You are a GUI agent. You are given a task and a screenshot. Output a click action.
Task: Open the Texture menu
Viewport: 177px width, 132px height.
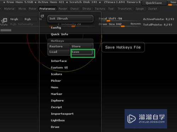(x=100, y=9)
